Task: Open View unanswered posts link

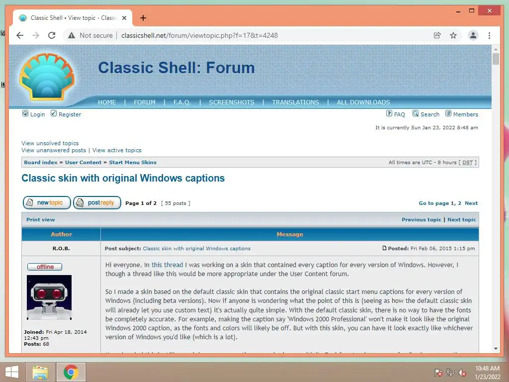Action: [54, 150]
